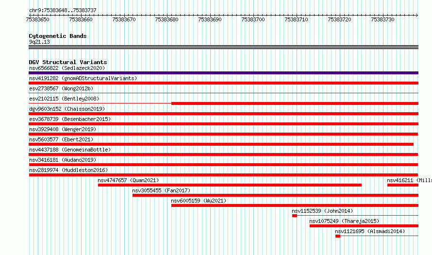This screenshot has height=255, width=432.
Task: Open nsv4191282 (gnomADStructuralVariants) label
Action: (x=83, y=78)
